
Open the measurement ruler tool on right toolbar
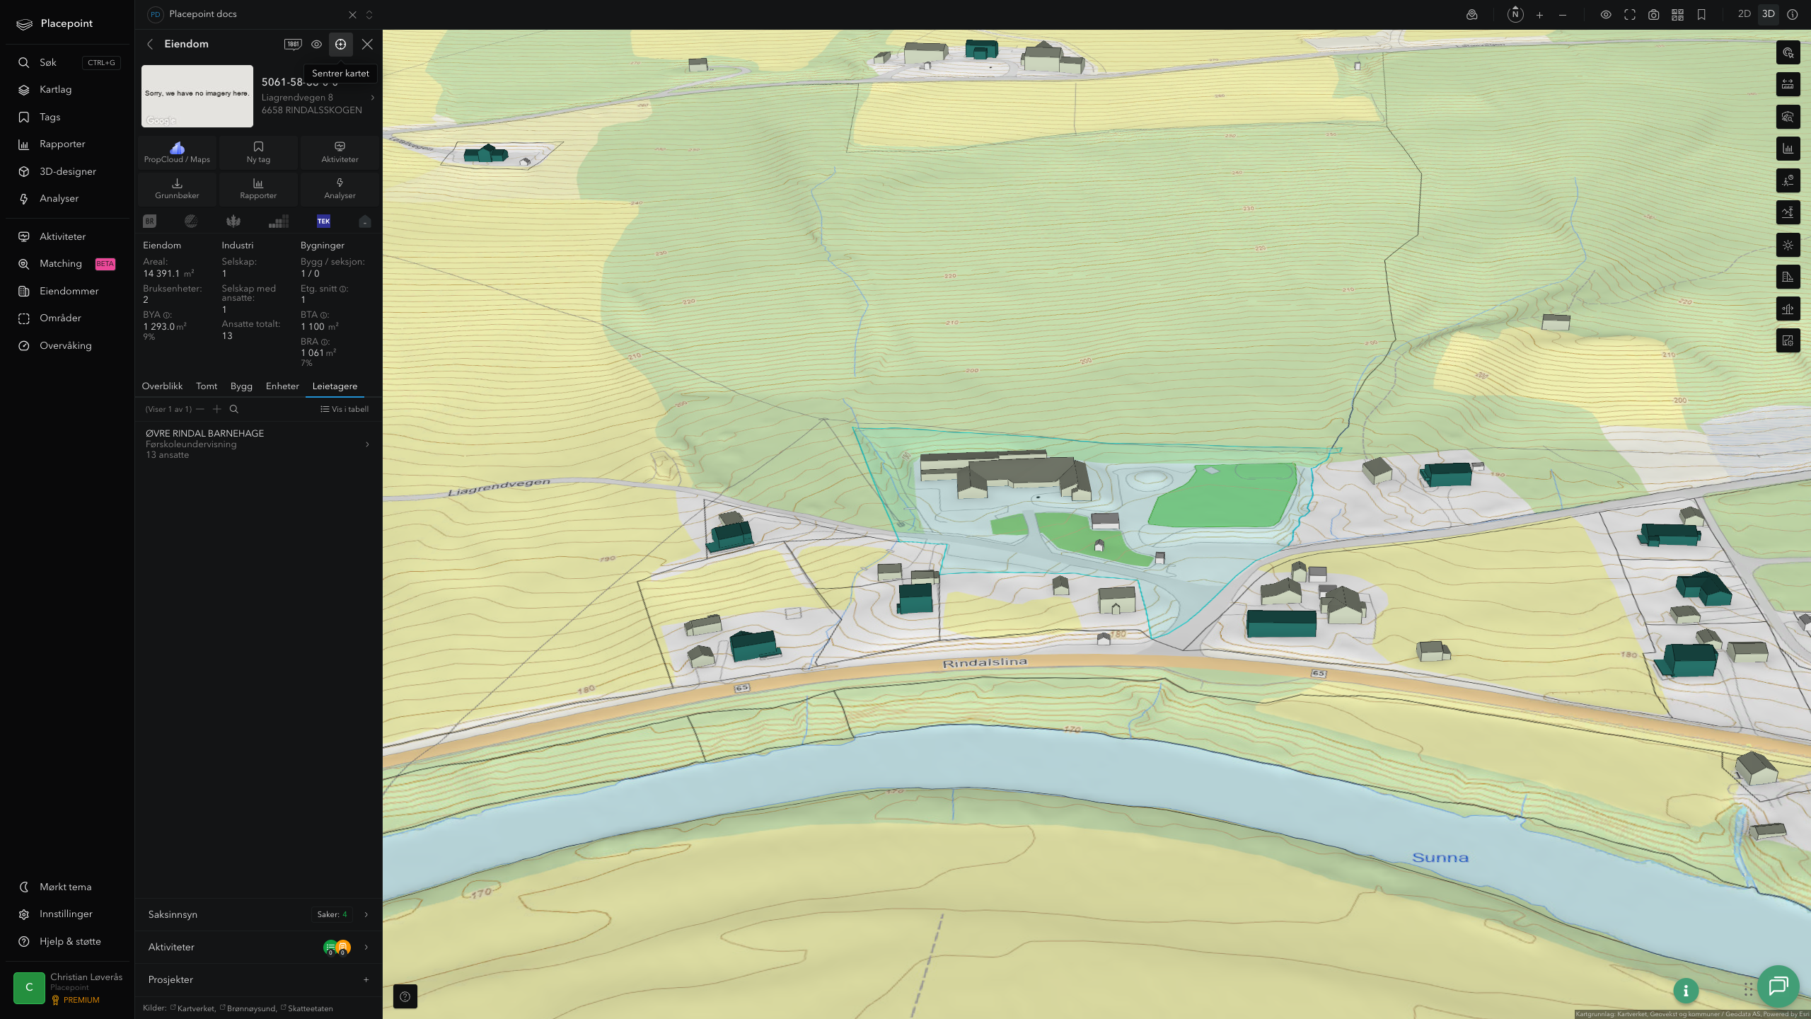point(1788,84)
